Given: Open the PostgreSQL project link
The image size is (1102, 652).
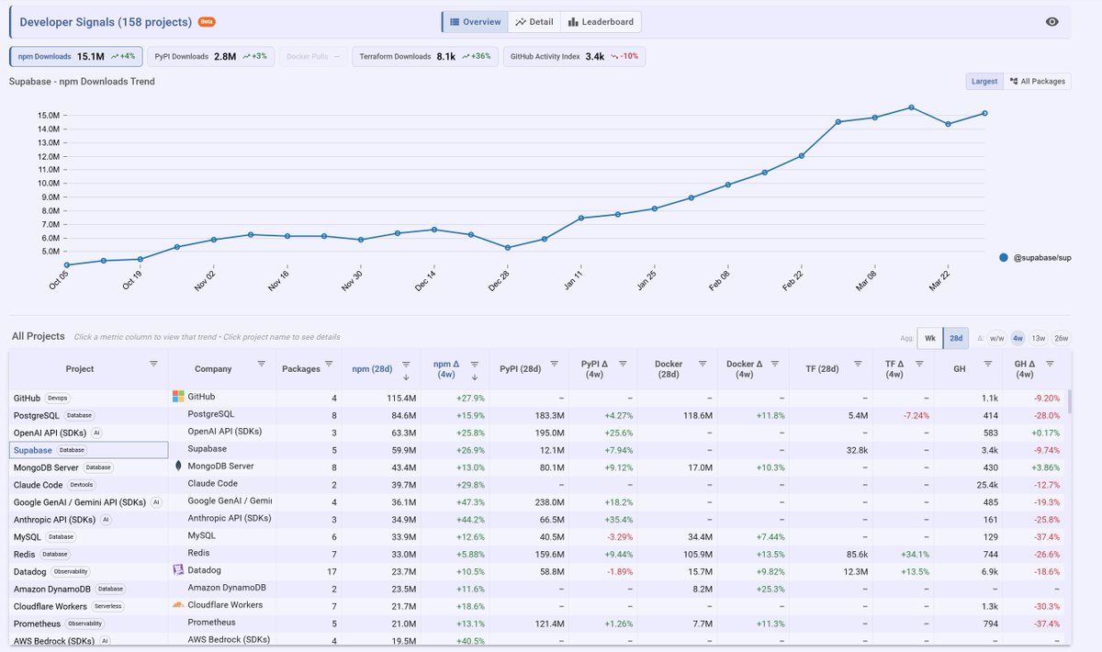Looking at the screenshot, I should pyautogui.click(x=36, y=416).
